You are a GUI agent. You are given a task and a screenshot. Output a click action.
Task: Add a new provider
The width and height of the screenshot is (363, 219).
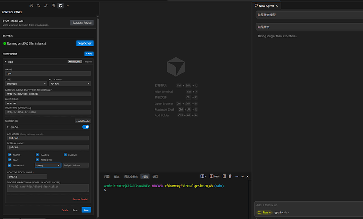tap(89, 54)
